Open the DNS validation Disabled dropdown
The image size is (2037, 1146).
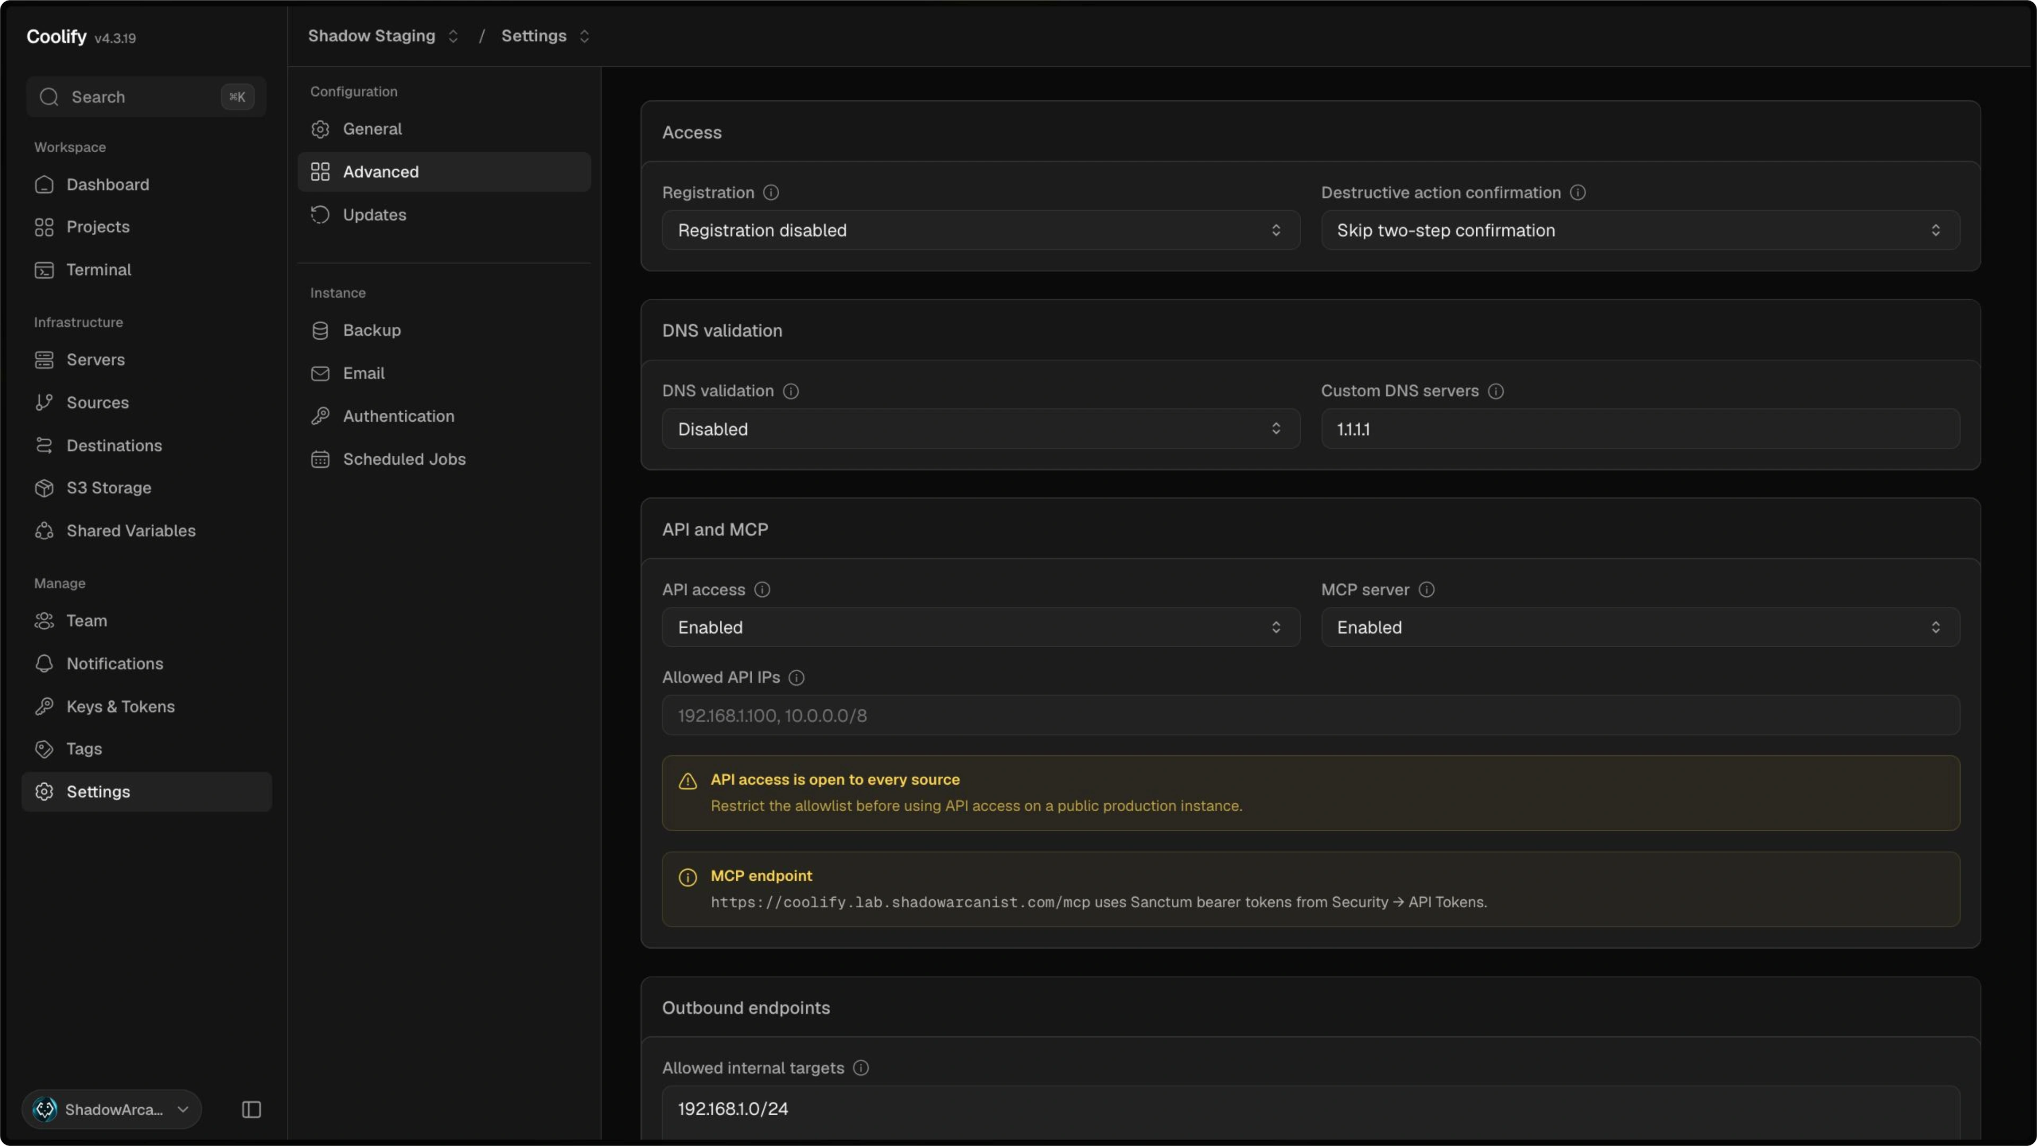980,429
